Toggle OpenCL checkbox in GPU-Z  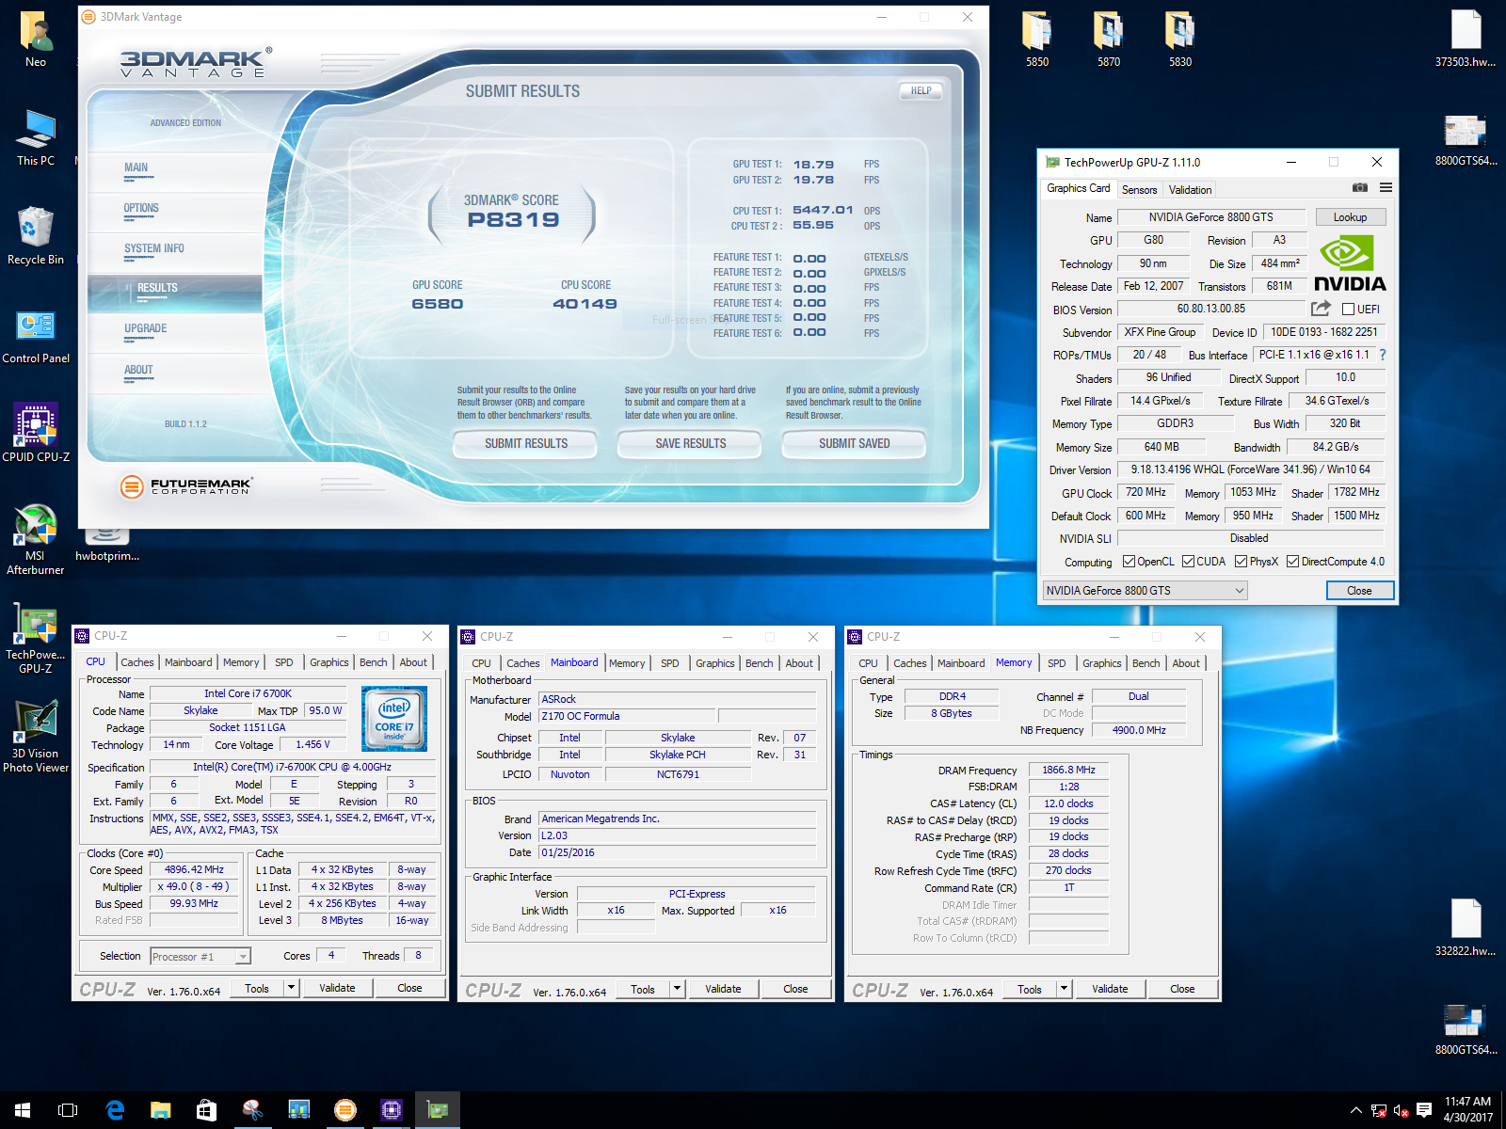point(1129,562)
